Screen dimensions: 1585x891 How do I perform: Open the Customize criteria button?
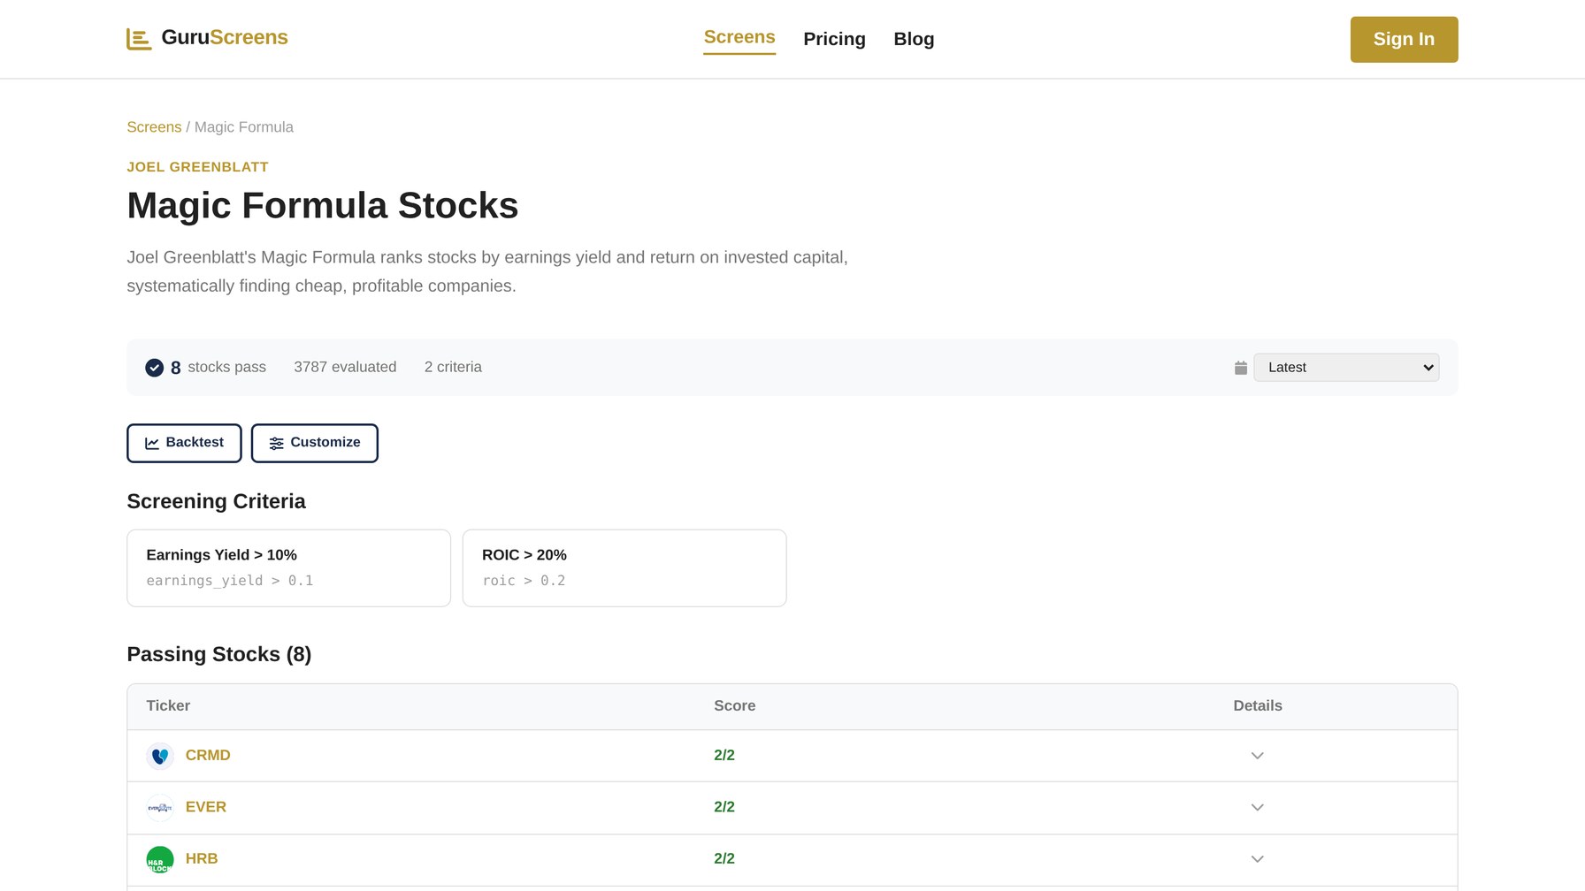tap(315, 443)
